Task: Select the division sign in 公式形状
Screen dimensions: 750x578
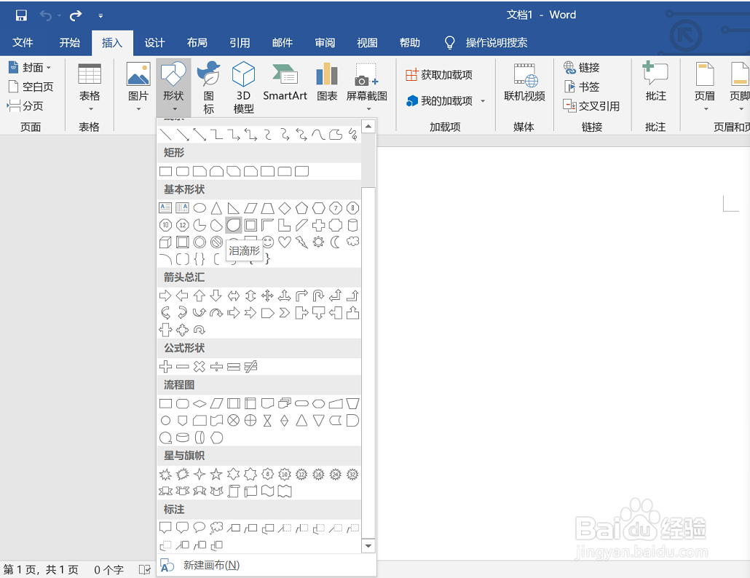Action: click(217, 367)
